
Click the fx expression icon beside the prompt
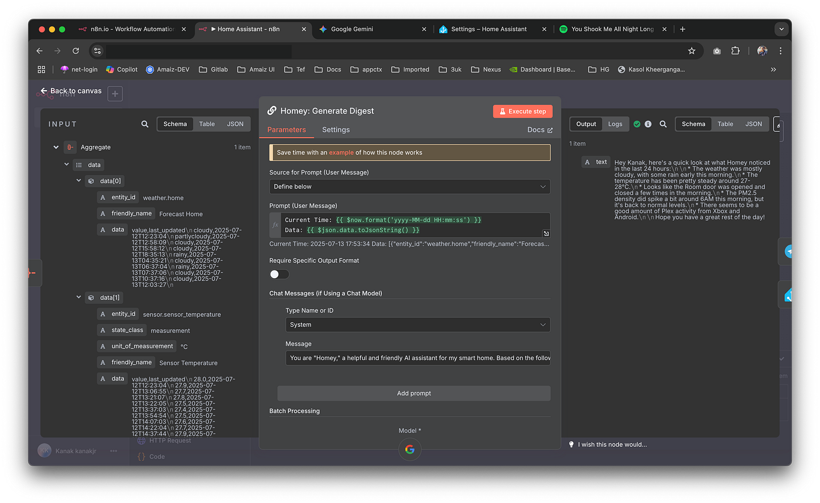(x=274, y=225)
